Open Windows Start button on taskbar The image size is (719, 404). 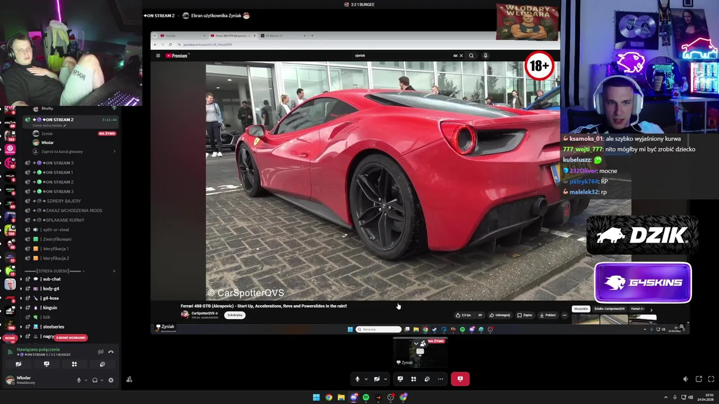tap(316, 397)
